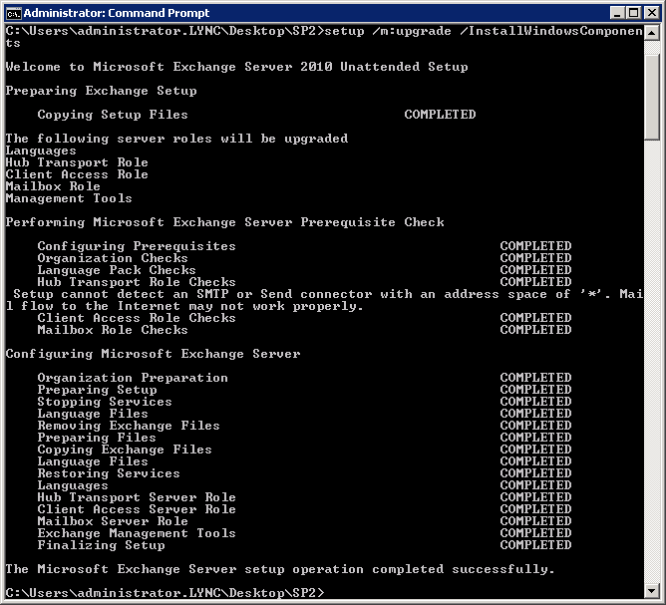Click the Hub Transport Role Checks line
The height and width of the screenshot is (605, 666).
[137, 282]
